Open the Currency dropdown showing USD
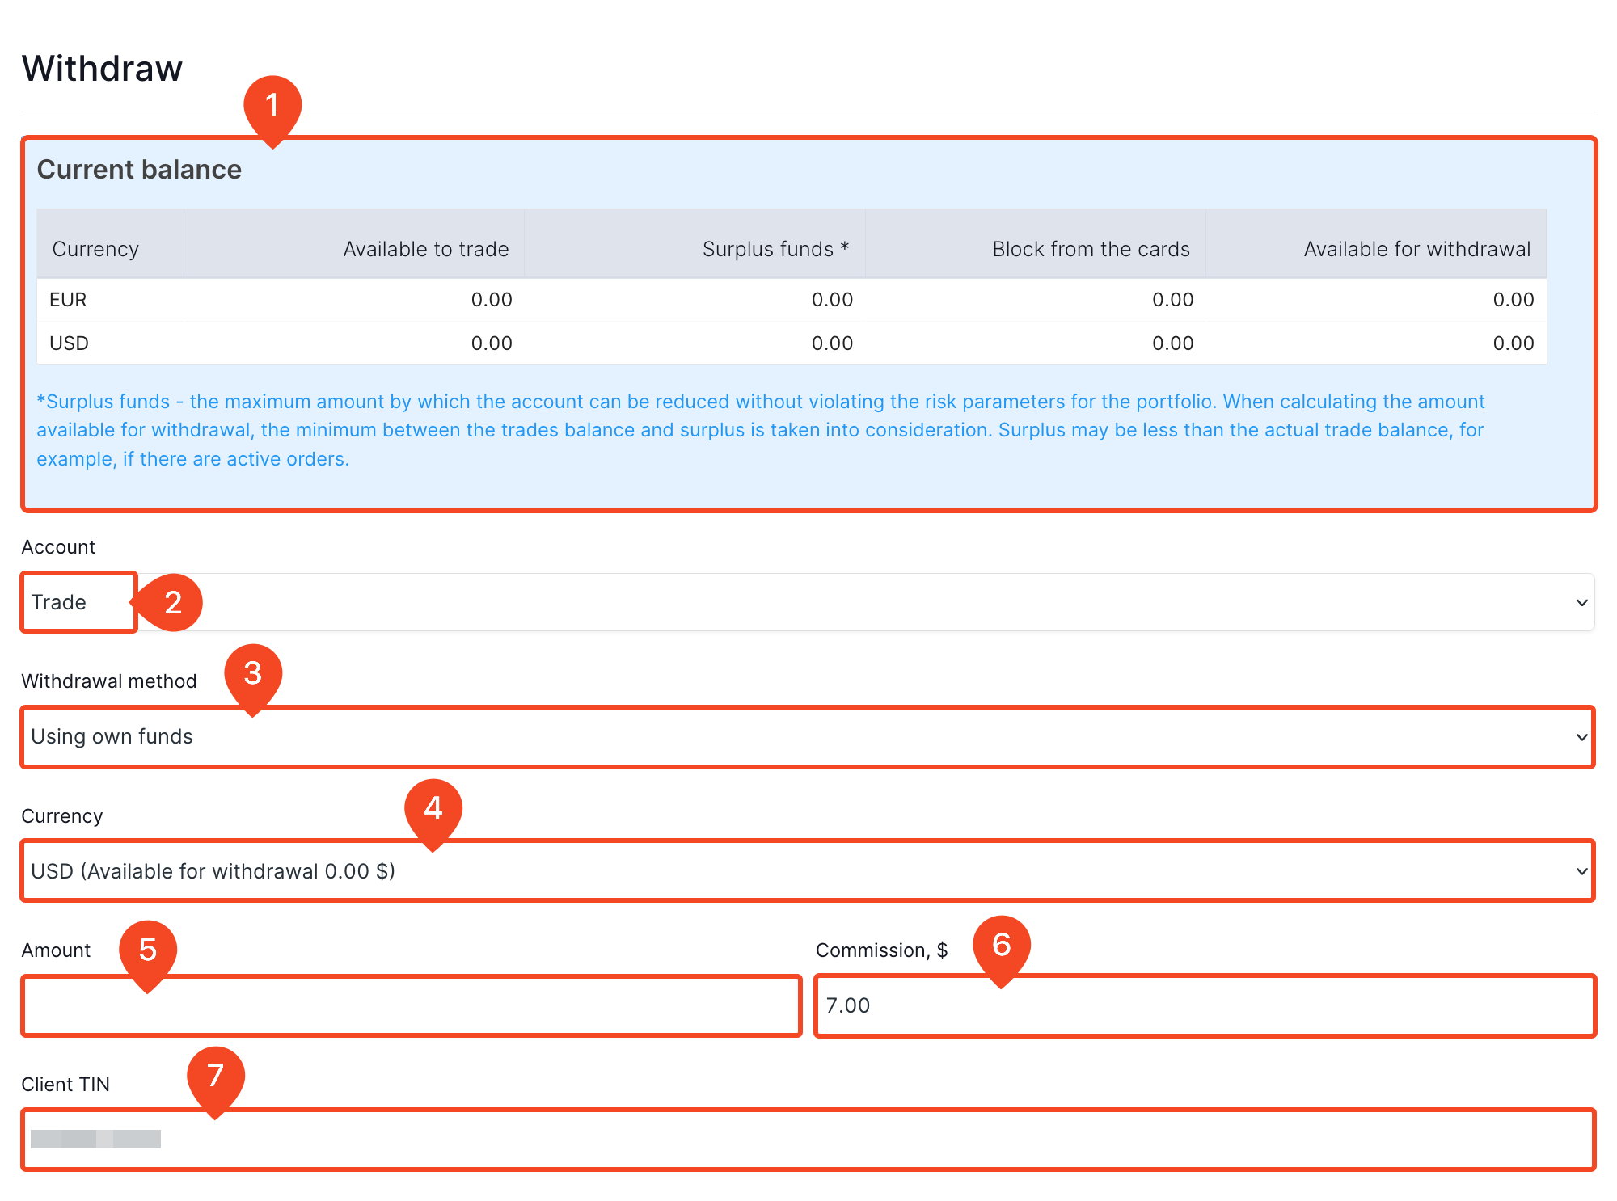1617x1201 pixels. click(808, 871)
